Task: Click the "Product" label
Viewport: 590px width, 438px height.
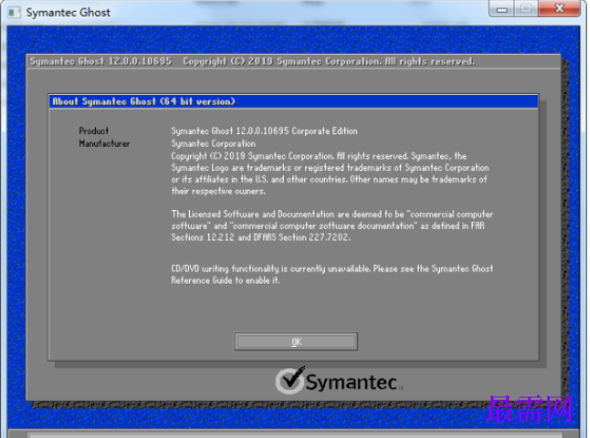Action: [94, 131]
